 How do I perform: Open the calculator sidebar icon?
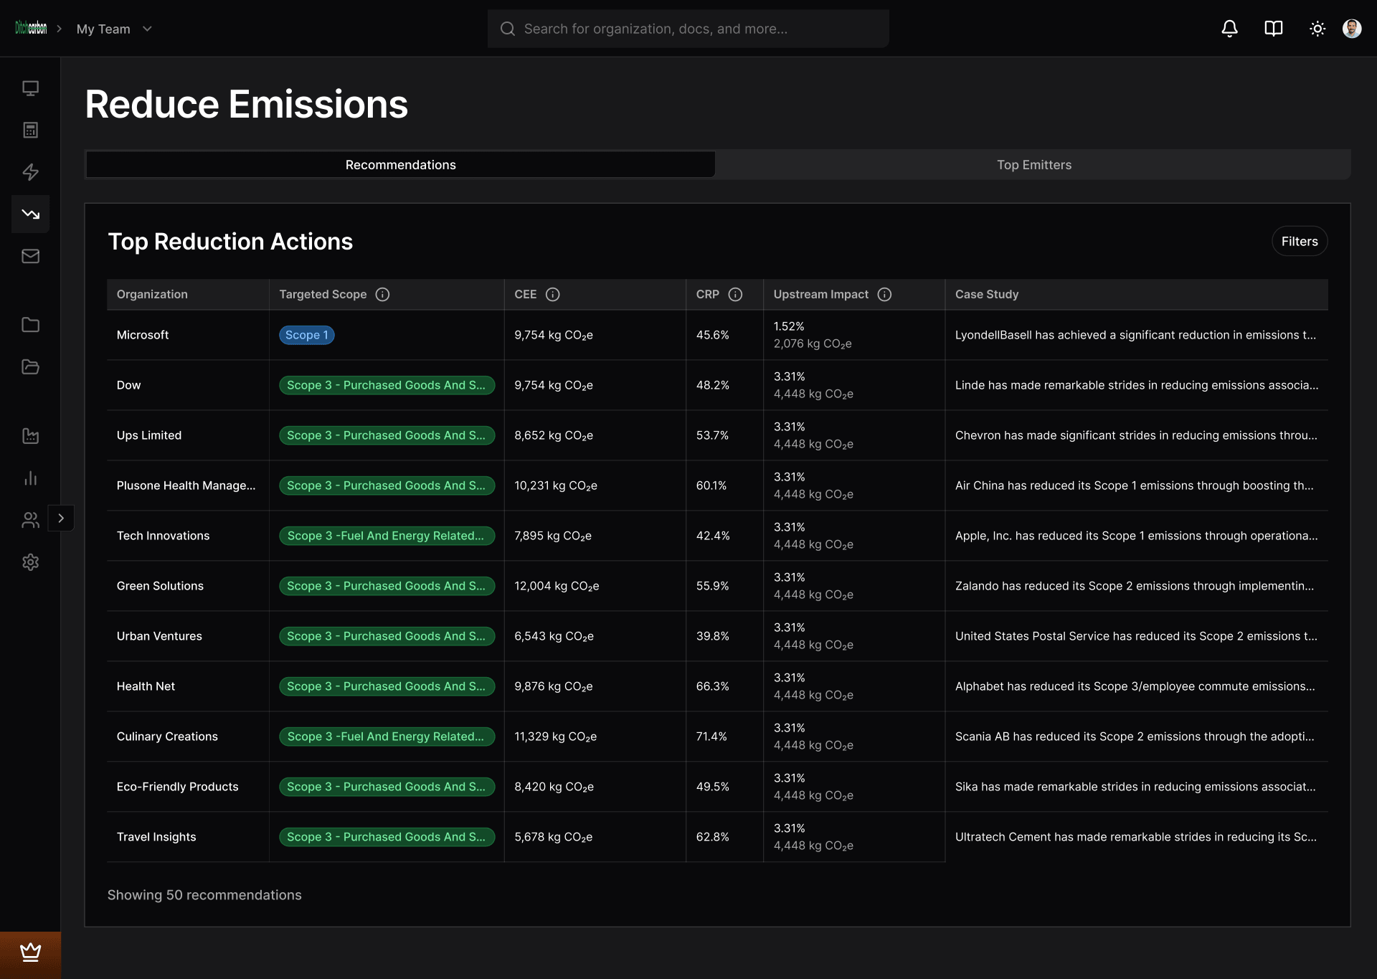tap(30, 130)
